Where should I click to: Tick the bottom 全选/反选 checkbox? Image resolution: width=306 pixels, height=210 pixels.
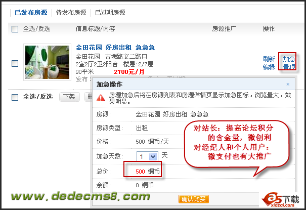[15, 97]
